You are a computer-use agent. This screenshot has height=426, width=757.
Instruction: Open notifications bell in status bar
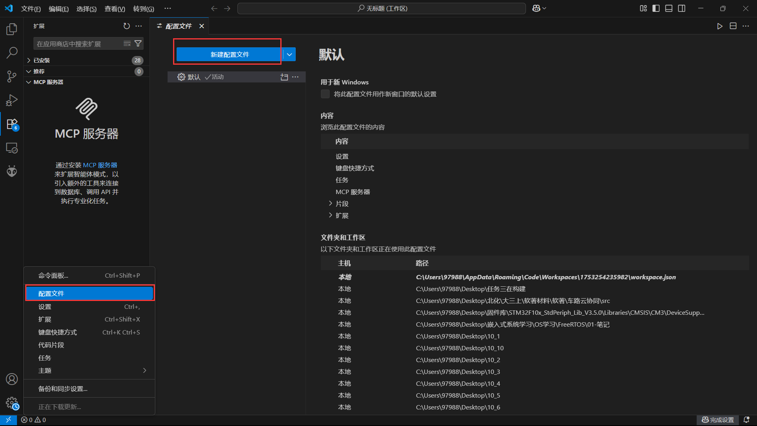pyautogui.click(x=746, y=420)
